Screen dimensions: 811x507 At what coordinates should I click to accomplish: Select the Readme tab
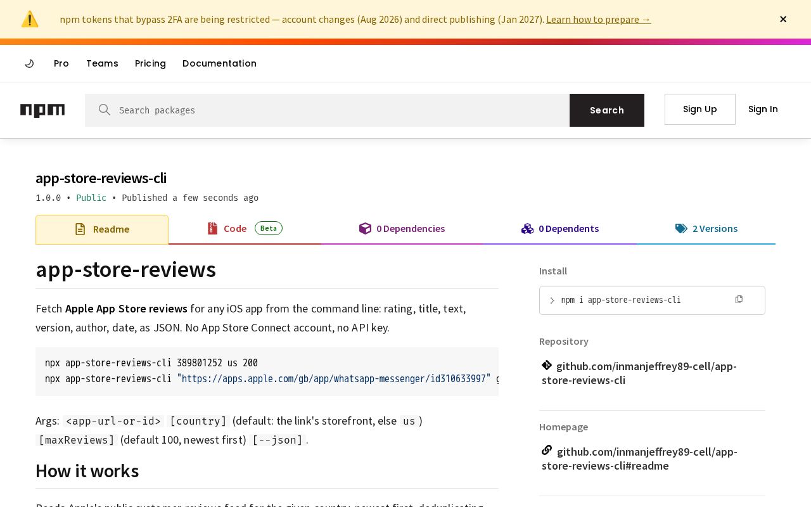pos(102,229)
